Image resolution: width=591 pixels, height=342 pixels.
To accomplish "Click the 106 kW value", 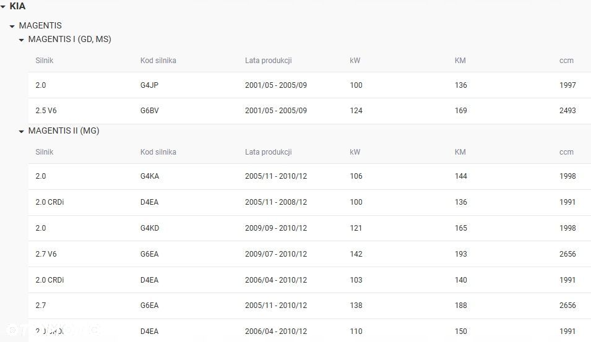I will [x=356, y=176].
